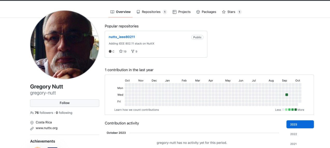
Task: Click the no activity yet message
Action: coord(192,143)
